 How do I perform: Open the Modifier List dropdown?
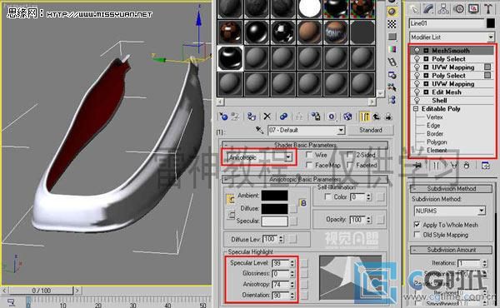pos(491,37)
